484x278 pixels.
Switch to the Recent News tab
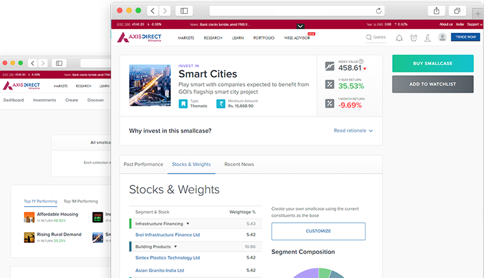[239, 165]
